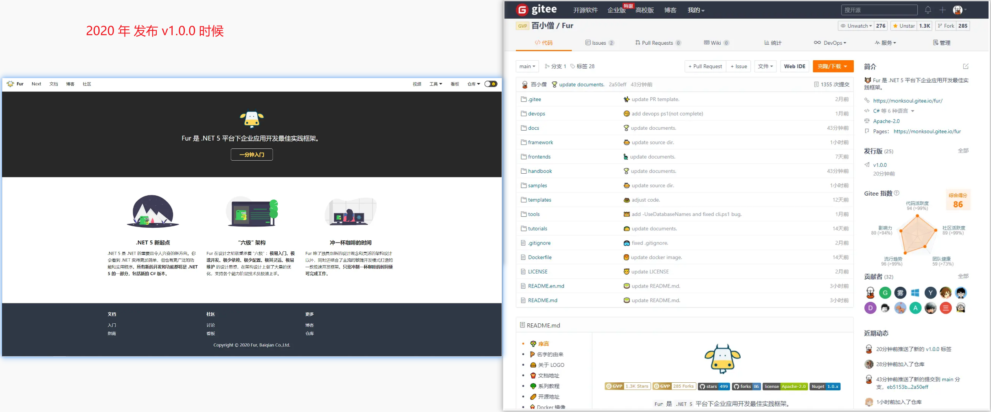Click the Fur logo in the site navbar
The height and width of the screenshot is (412, 991).
tap(11, 84)
